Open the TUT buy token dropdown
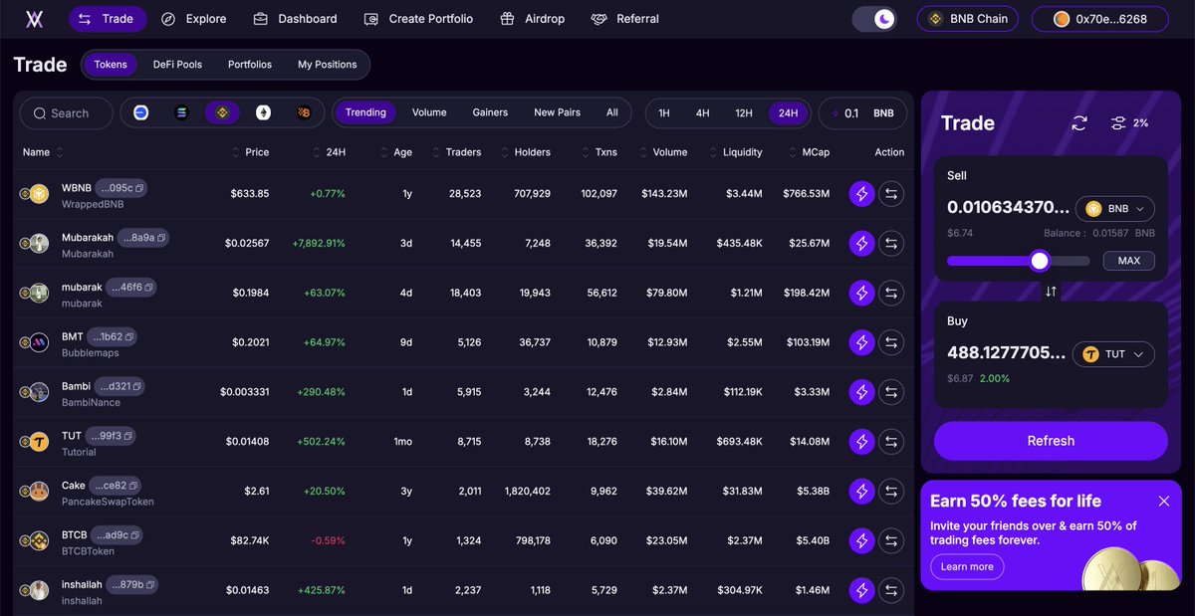Screen dimensions: 1195x616 point(1113,354)
